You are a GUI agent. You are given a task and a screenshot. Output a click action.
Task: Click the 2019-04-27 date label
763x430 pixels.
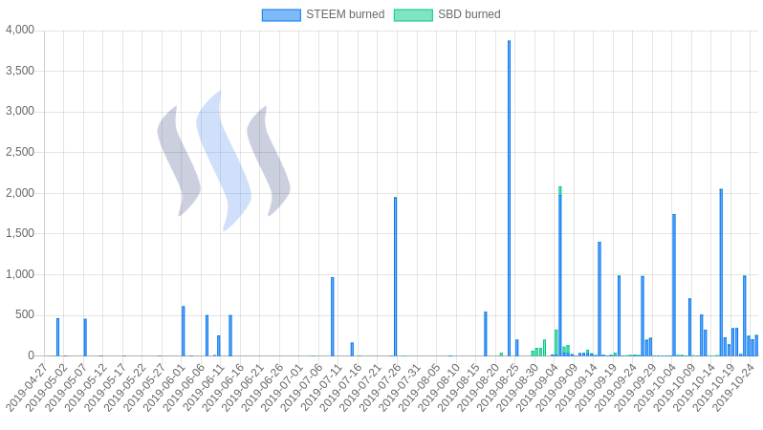(26, 388)
